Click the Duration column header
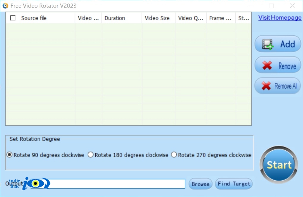 [122, 18]
